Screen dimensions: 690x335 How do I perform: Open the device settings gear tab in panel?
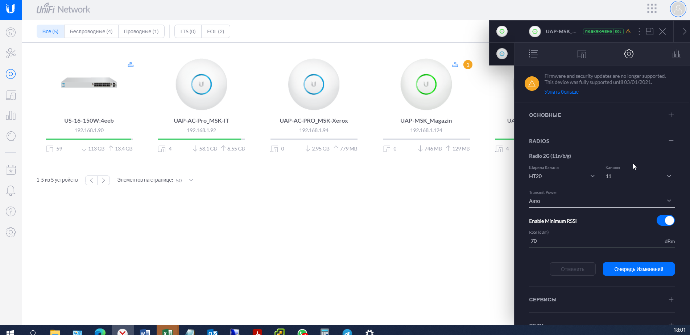tap(629, 54)
